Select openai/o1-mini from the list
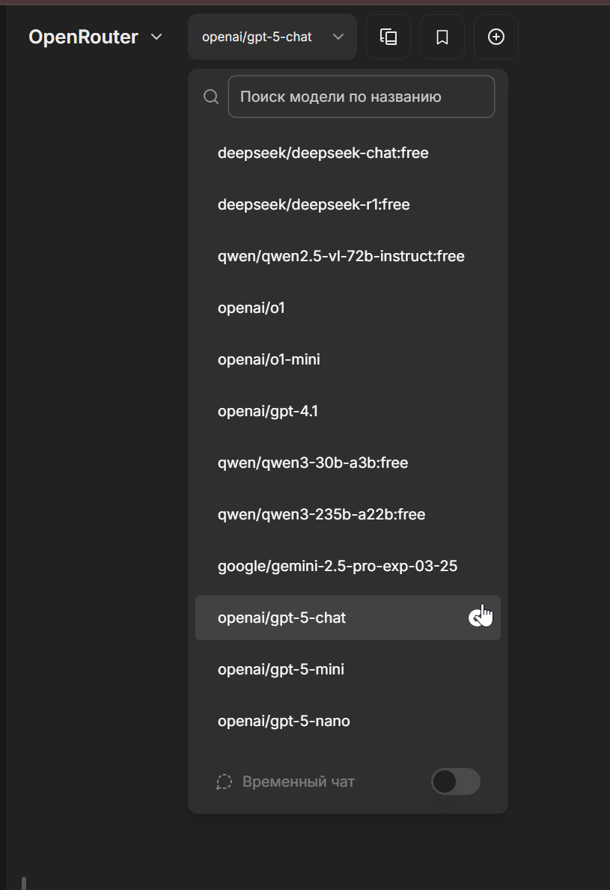Image resolution: width=610 pixels, height=890 pixels. tap(348, 359)
